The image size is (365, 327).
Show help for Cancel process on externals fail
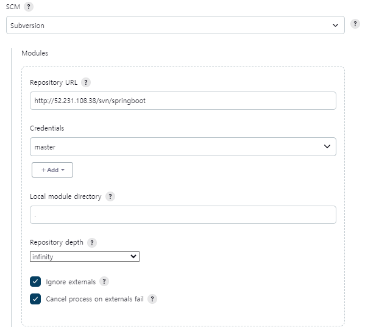152,299
